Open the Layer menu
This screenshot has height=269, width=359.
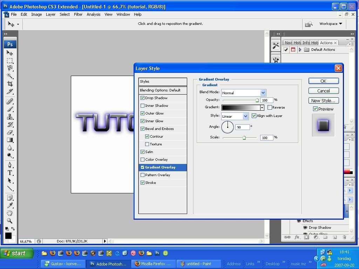click(x=50, y=14)
